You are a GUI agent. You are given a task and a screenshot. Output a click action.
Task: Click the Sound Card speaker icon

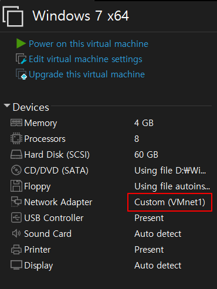click(16, 233)
